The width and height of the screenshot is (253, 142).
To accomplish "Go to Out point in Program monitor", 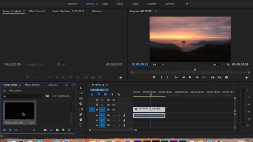I will 204,77.
